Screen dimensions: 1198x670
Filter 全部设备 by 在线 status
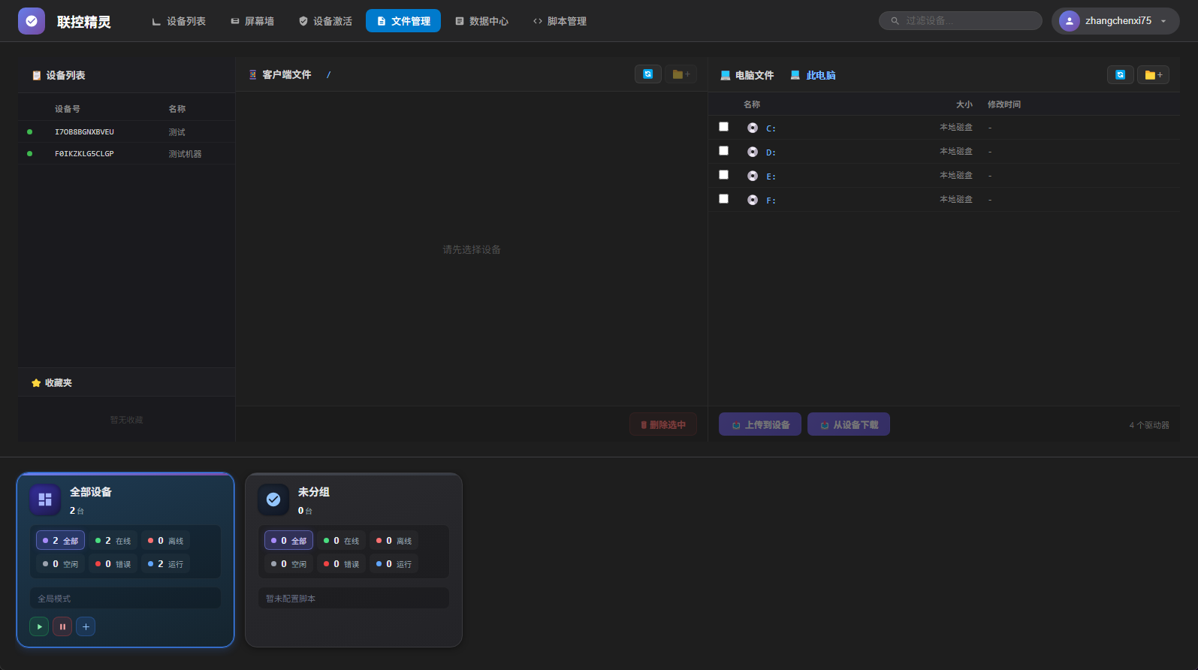[113, 541]
